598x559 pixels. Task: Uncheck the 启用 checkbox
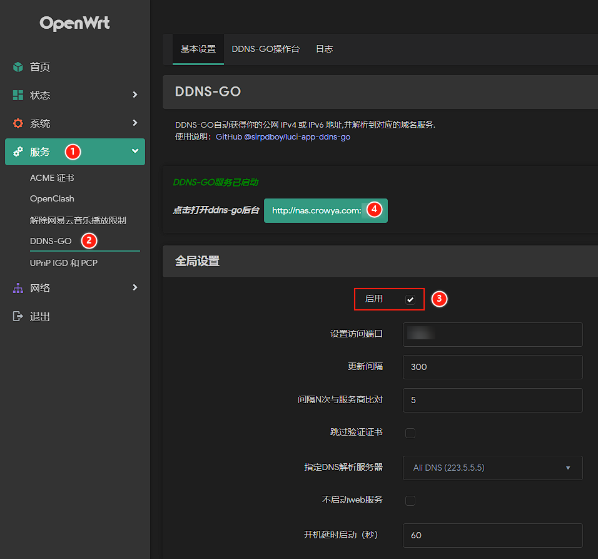point(410,300)
